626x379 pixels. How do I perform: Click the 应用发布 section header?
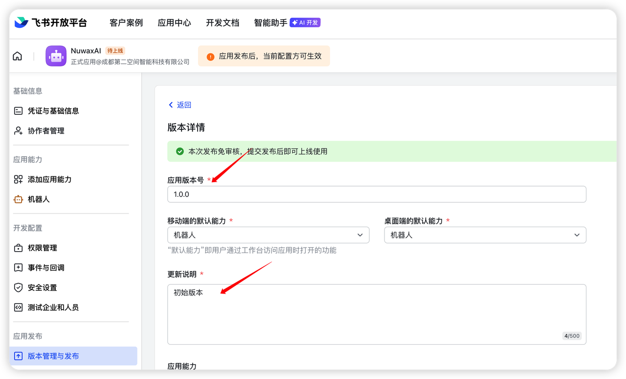tap(28, 336)
